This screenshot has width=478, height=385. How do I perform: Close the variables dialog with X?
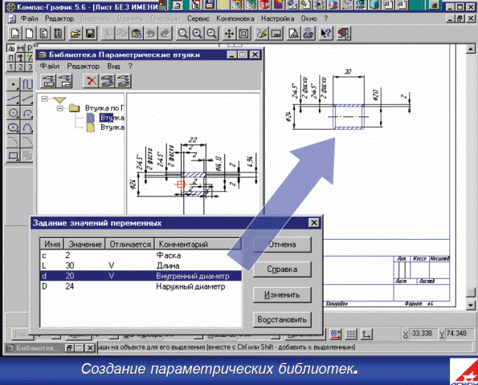pyautogui.click(x=313, y=223)
